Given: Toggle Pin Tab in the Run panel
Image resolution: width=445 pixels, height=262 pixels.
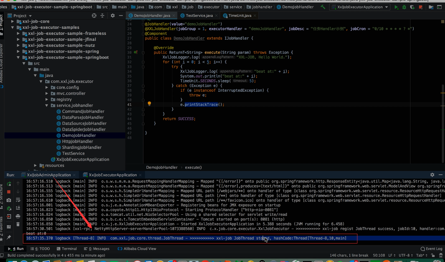Looking at the screenshot, I should [x=9, y=237].
